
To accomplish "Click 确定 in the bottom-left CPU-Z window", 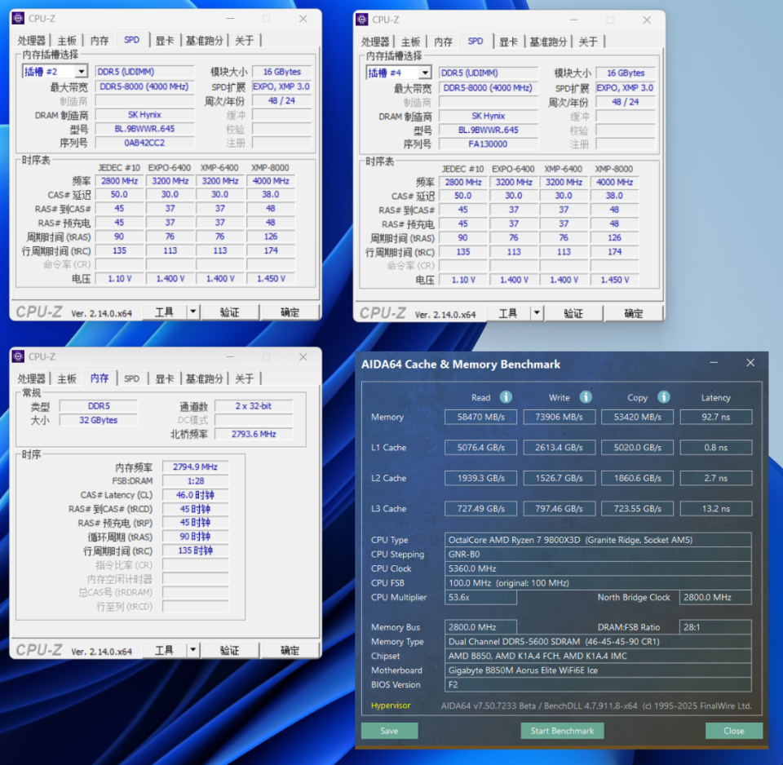I will click(290, 650).
